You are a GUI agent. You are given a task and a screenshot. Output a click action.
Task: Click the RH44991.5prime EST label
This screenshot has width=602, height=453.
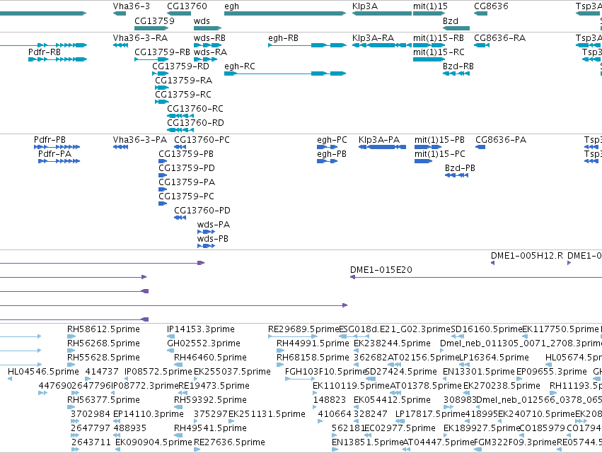pos(313,343)
